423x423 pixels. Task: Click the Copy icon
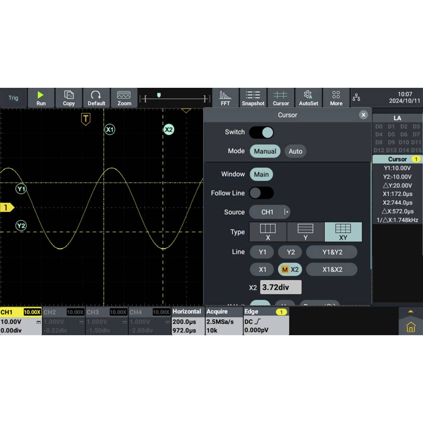pos(69,98)
